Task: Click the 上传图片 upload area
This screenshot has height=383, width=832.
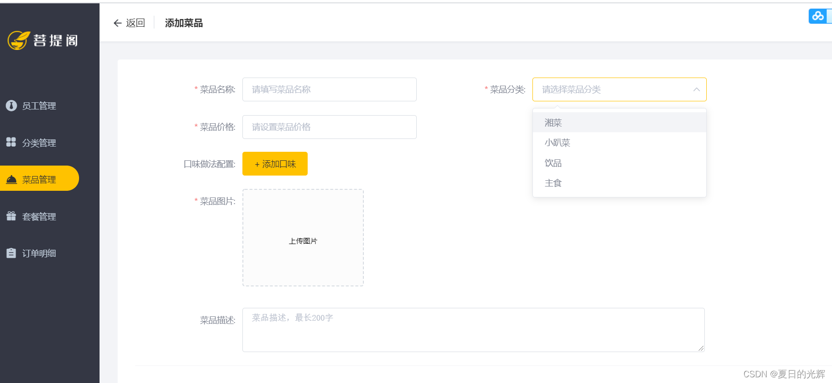Action: pos(303,238)
